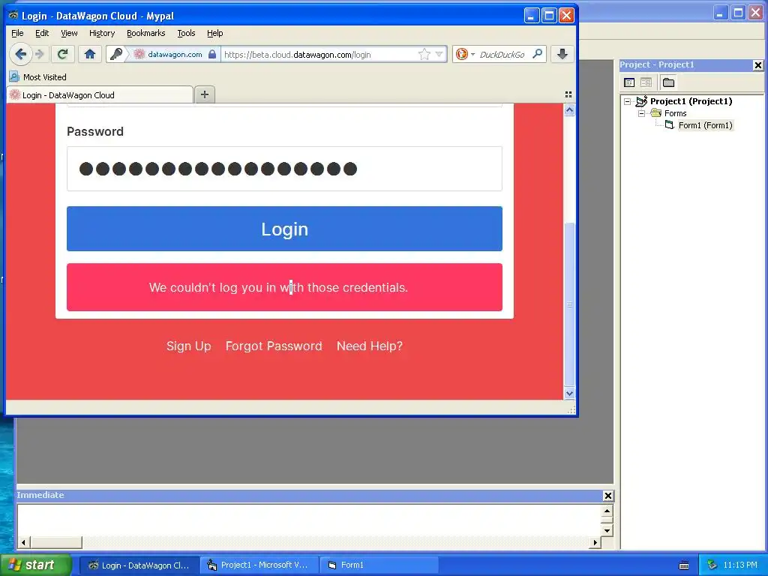This screenshot has height=576, width=768.
Task: Open the View menu in Mypal
Action: pos(69,33)
